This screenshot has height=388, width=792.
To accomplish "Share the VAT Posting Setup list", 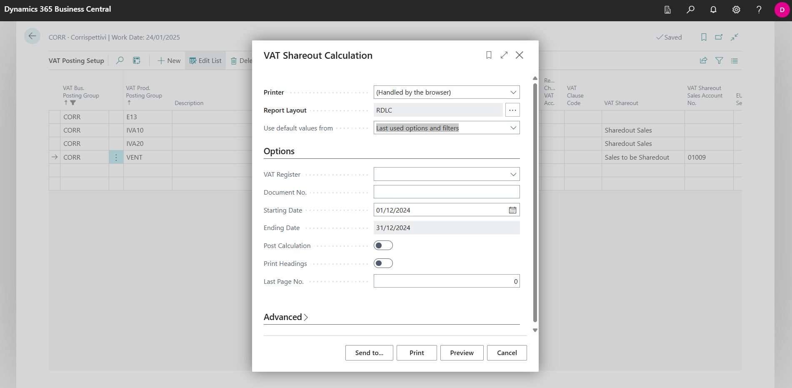I will coord(704,60).
